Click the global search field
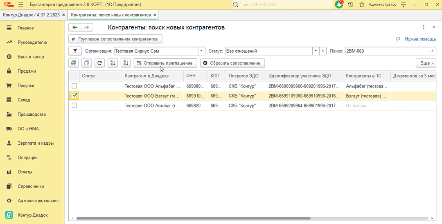This screenshot has height=224, width=442. point(282,4)
